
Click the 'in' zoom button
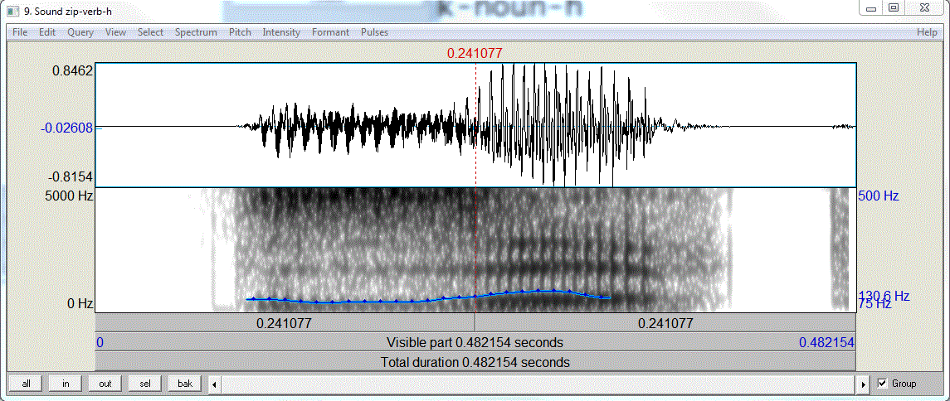(x=66, y=384)
